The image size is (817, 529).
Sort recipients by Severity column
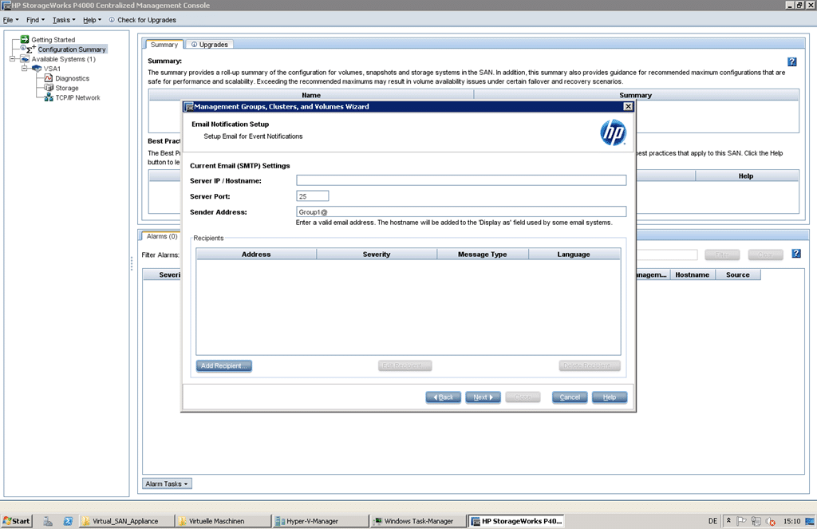pyautogui.click(x=377, y=255)
